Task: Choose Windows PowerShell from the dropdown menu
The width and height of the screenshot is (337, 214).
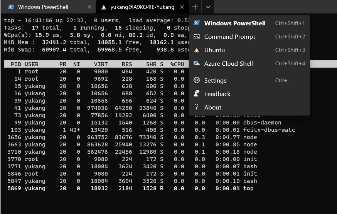Action: (249, 23)
